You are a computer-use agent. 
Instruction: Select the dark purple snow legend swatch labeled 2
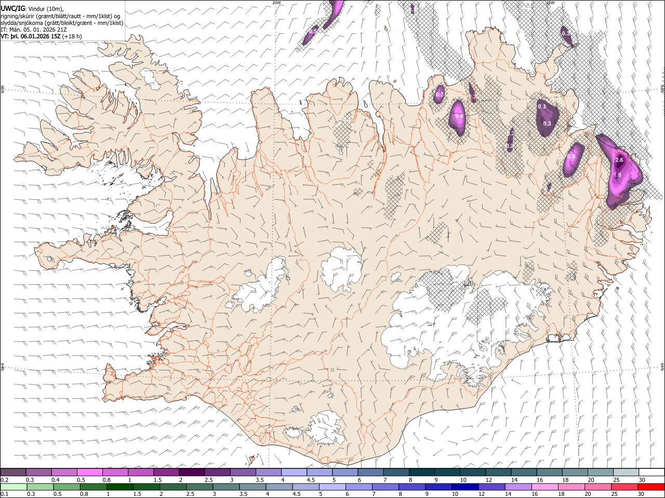[x=192, y=472]
